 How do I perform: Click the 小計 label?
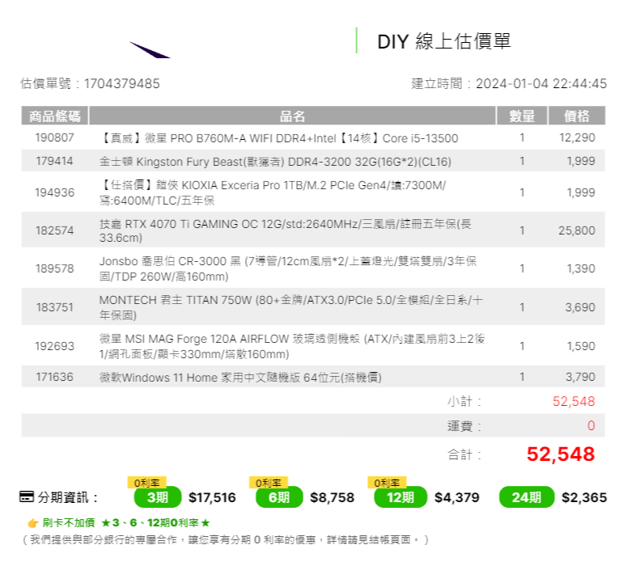tap(464, 401)
